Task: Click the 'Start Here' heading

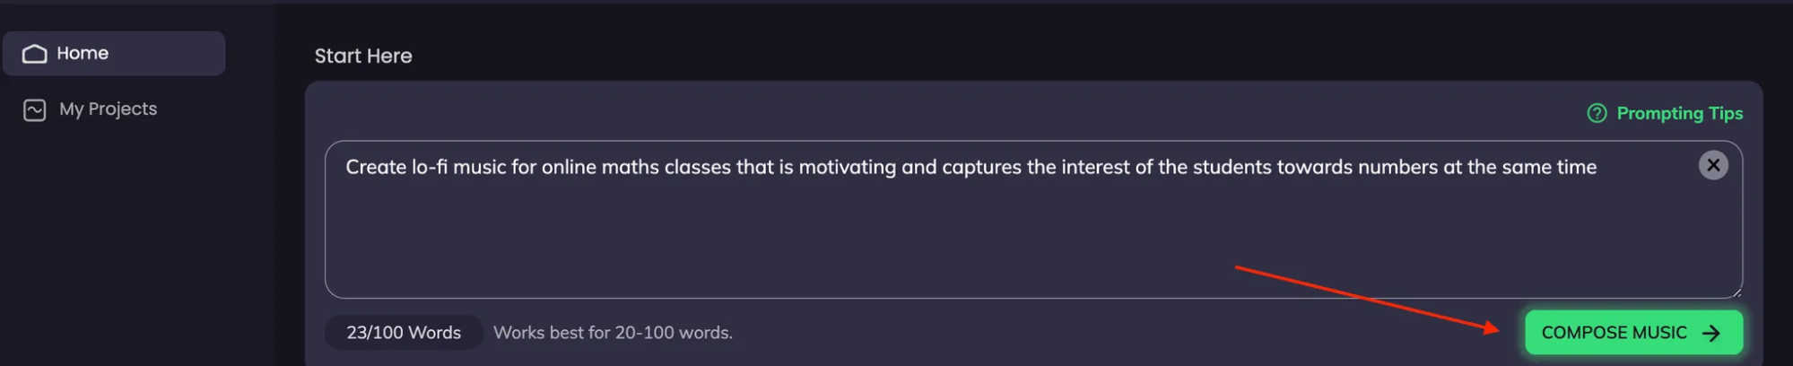Action: click(363, 56)
